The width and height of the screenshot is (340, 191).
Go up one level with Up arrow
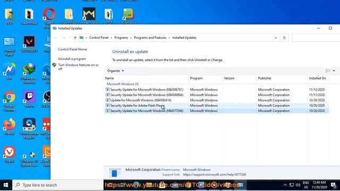75,38
